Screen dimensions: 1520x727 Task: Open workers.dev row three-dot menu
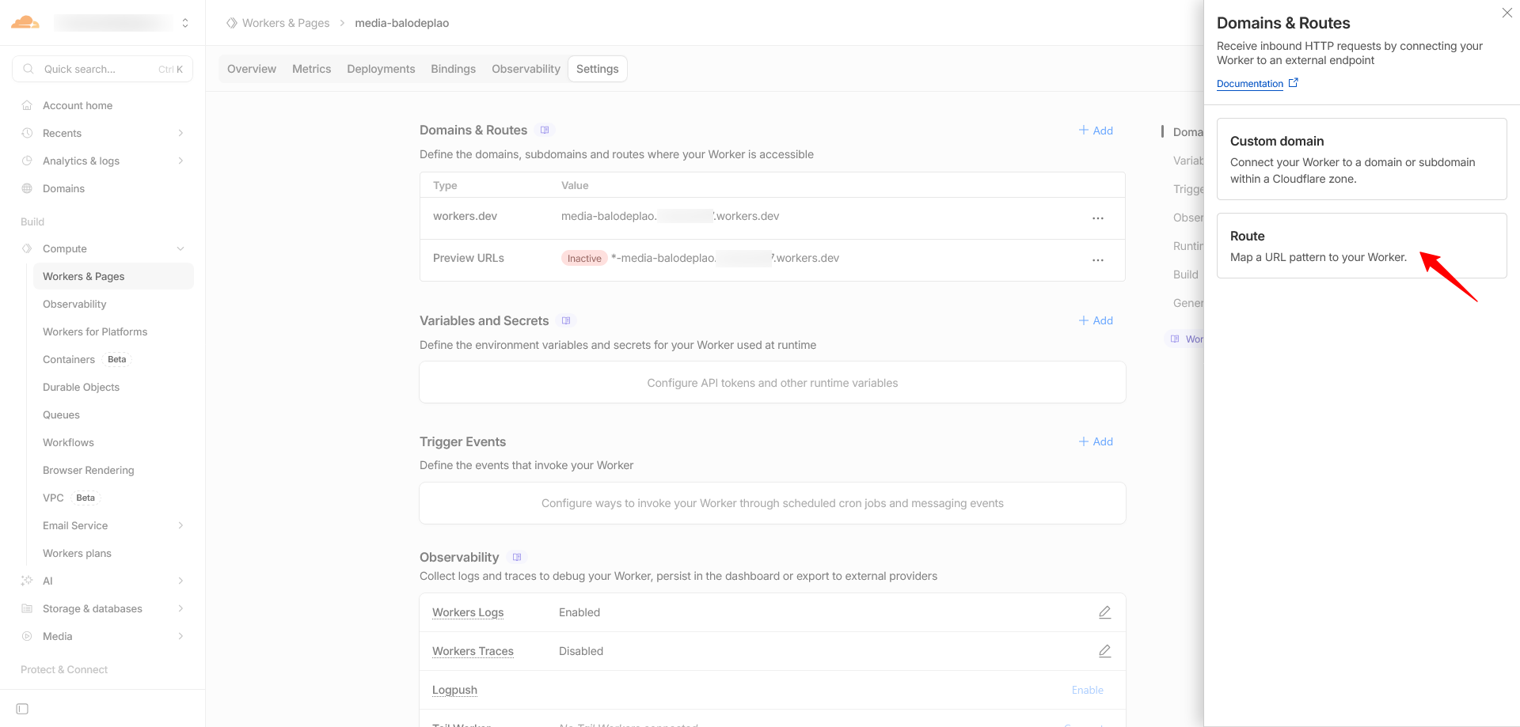(1097, 218)
